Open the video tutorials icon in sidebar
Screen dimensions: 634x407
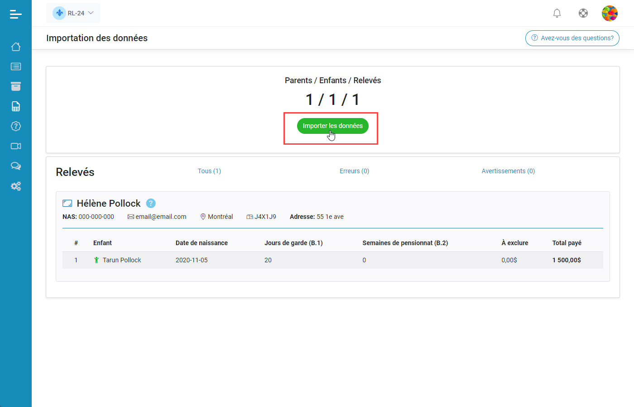(x=16, y=146)
